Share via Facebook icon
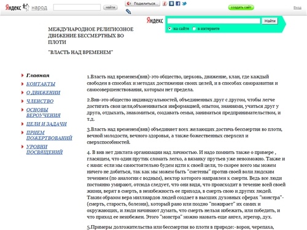 click(x=178, y=4)
